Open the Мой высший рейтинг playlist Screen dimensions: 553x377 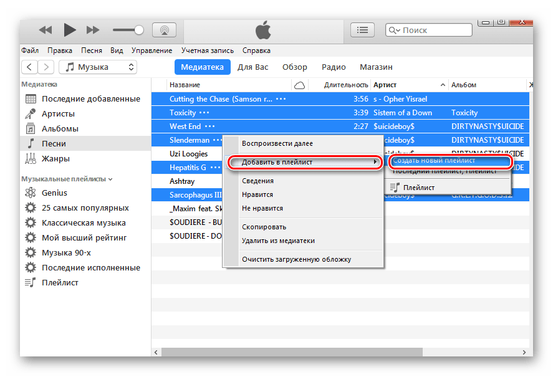(x=85, y=237)
